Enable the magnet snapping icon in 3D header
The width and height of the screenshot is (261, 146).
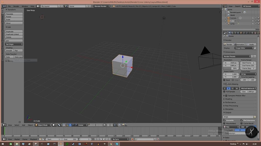click(x=112, y=125)
